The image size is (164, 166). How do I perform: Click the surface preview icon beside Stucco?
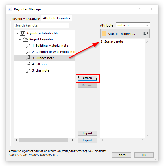144,33
